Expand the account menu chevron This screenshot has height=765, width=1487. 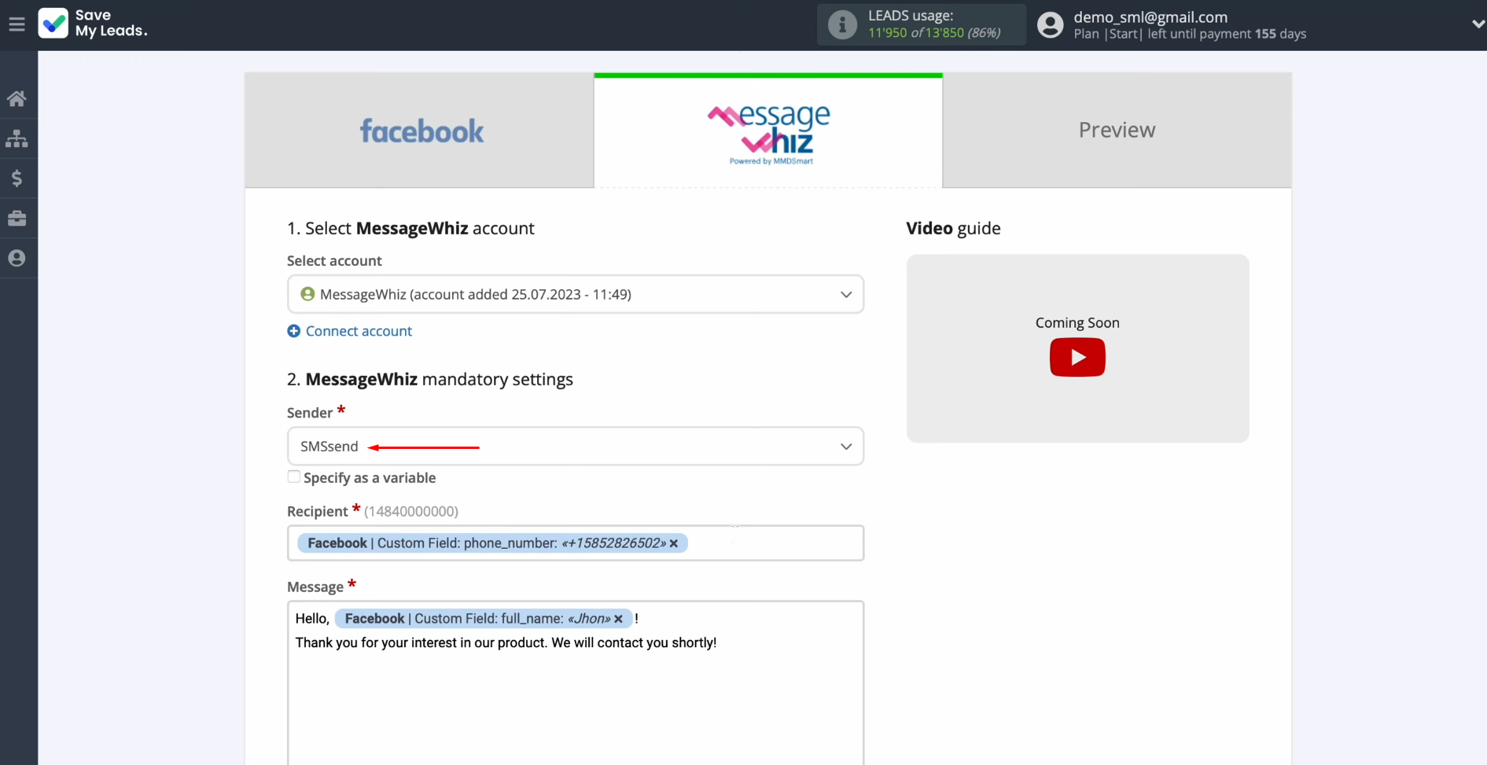pyautogui.click(x=1478, y=24)
